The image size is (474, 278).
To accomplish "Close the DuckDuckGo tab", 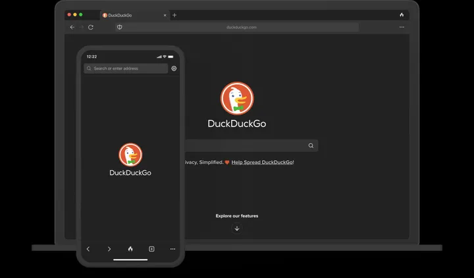I will coord(165,14).
